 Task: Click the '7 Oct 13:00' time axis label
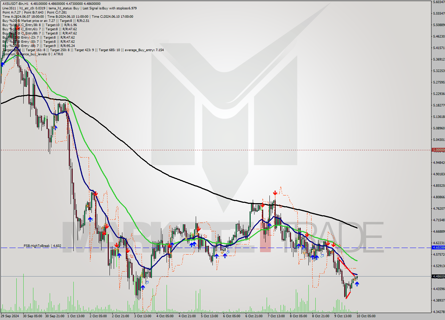(277, 316)
